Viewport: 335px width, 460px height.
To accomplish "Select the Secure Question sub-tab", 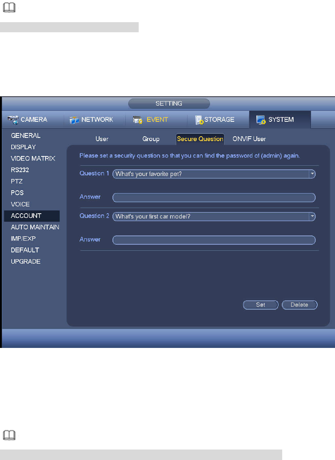I will coord(200,139).
